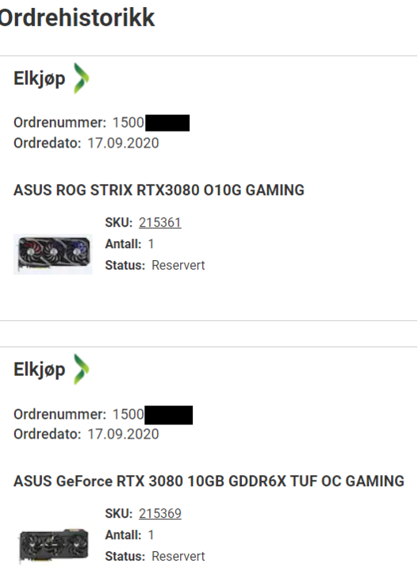Image resolution: width=418 pixels, height=571 pixels.
Task: Click the green chevron logo of second Elkjøp order
Action: [81, 370]
